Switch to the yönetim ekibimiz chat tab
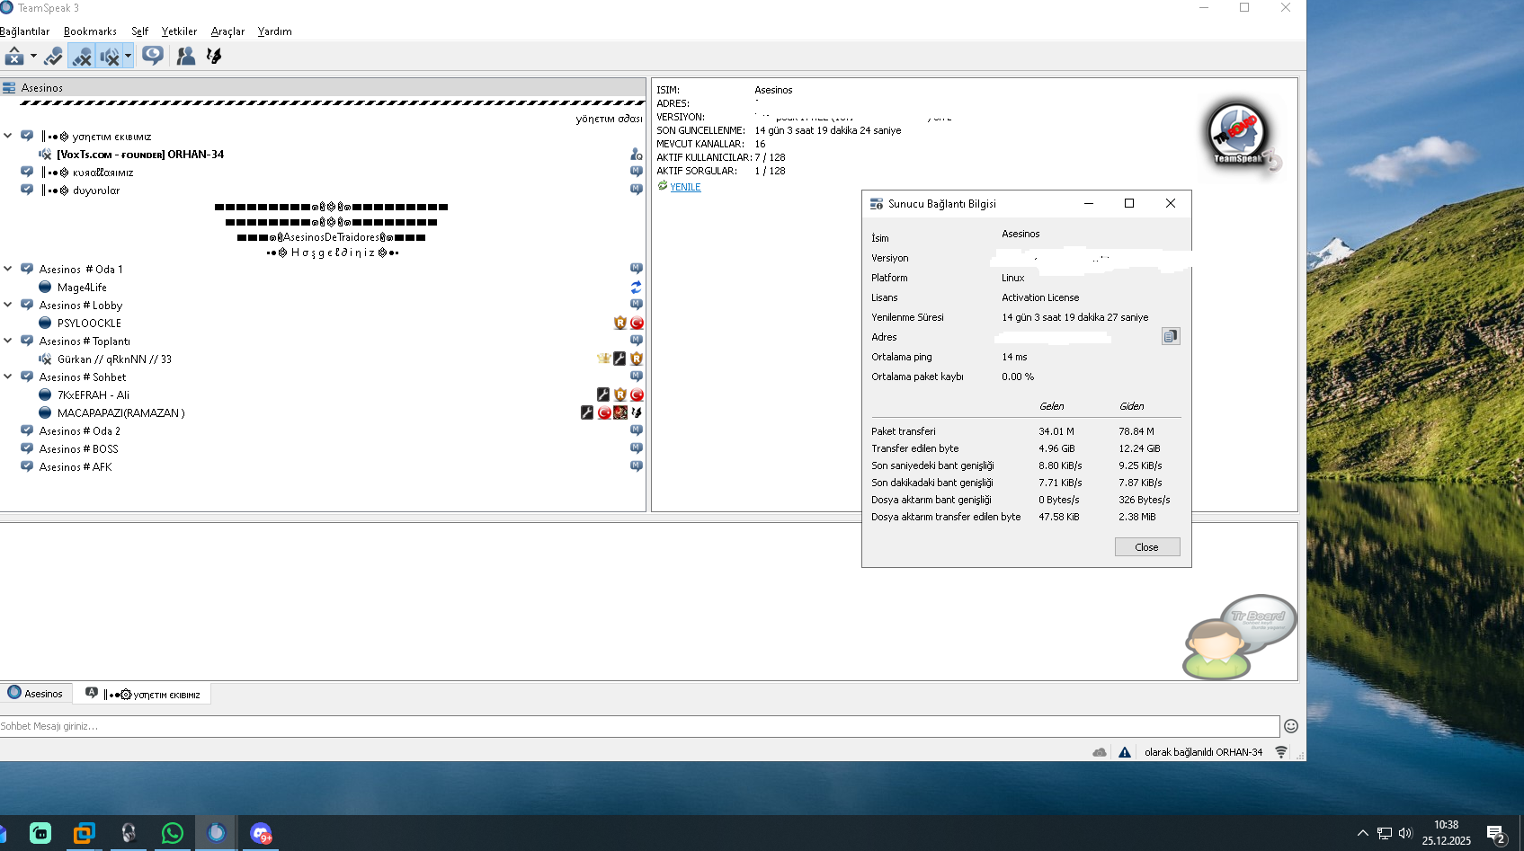1524x851 pixels. (x=144, y=694)
